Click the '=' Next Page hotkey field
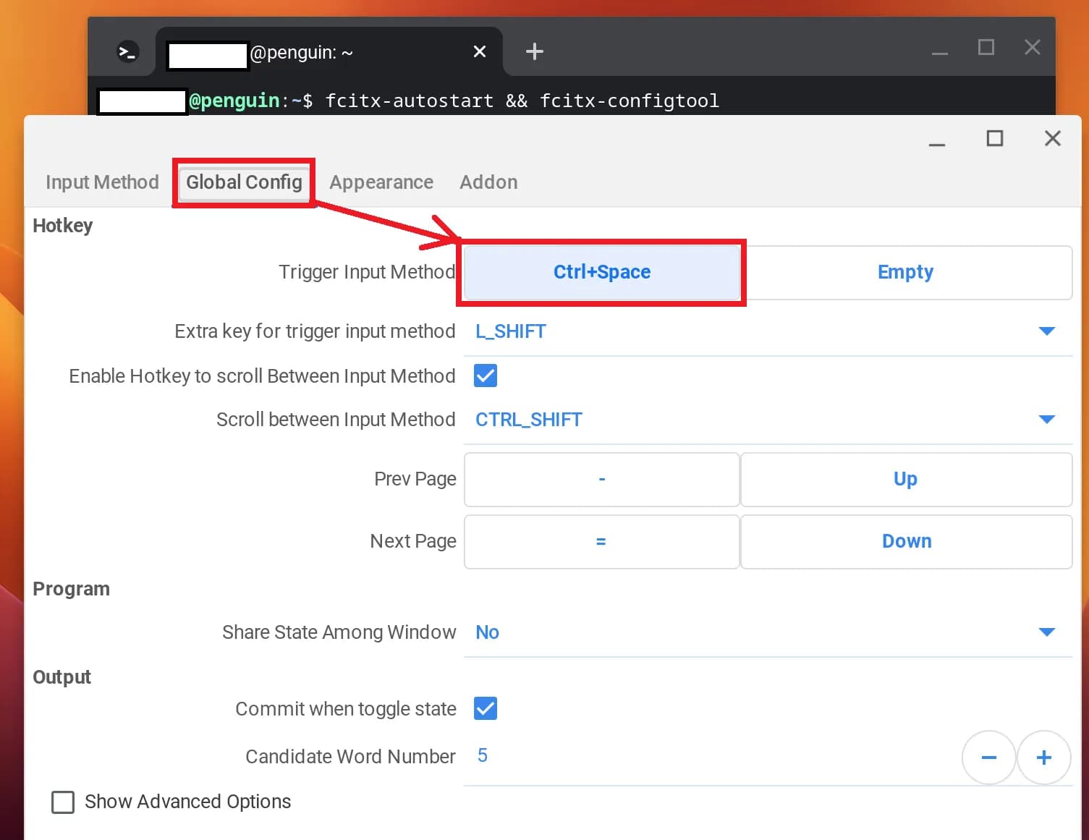 click(601, 541)
